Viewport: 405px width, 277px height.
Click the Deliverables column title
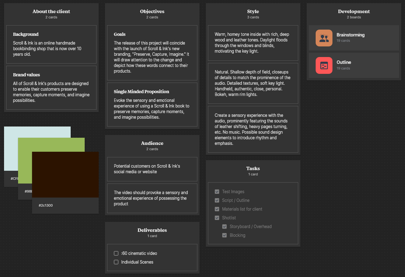(x=152, y=230)
